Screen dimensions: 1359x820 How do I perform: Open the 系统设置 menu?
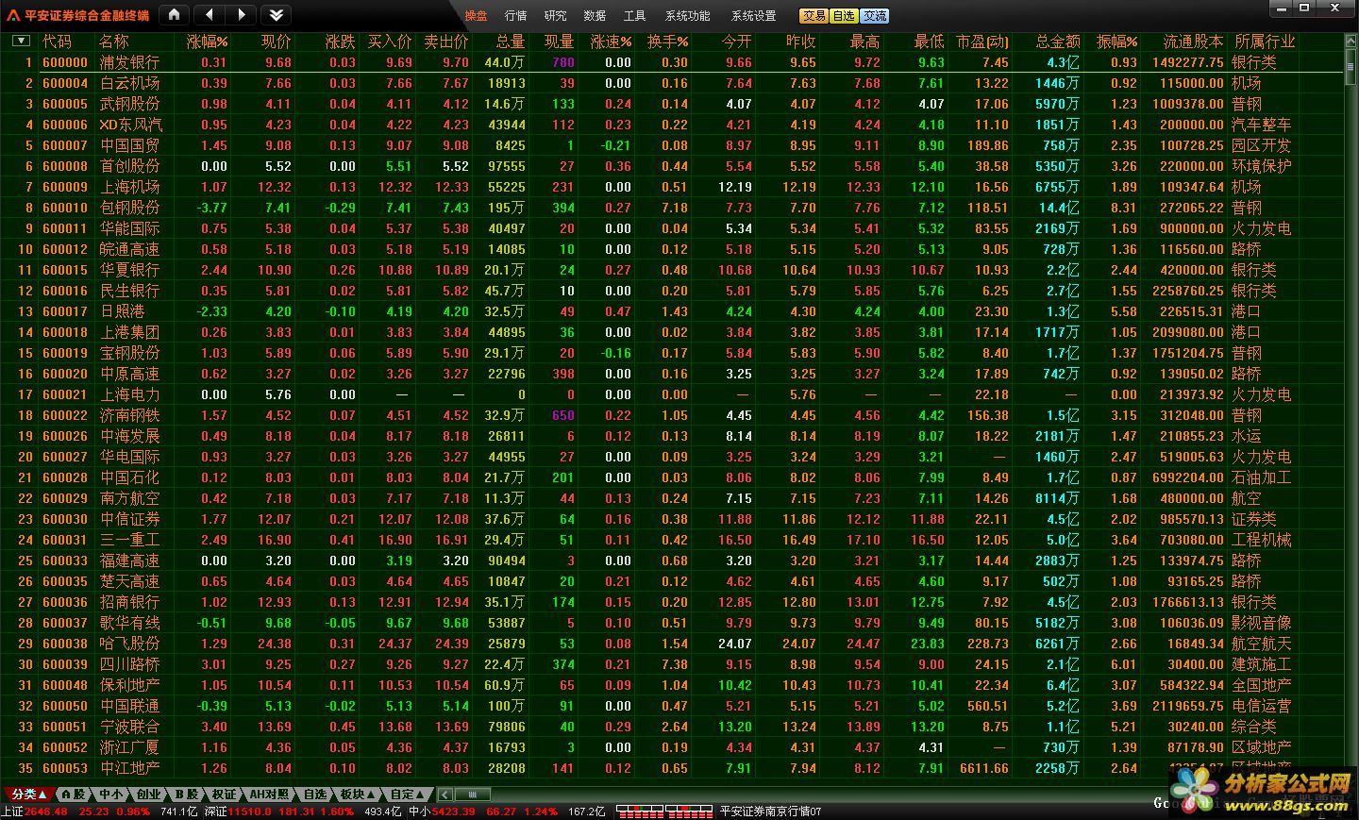point(753,16)
